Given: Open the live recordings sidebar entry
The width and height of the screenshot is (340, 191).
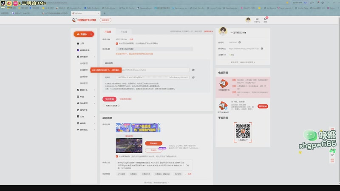Looking at the screenshot, I should pyautogui.click(x=84, y=77).
